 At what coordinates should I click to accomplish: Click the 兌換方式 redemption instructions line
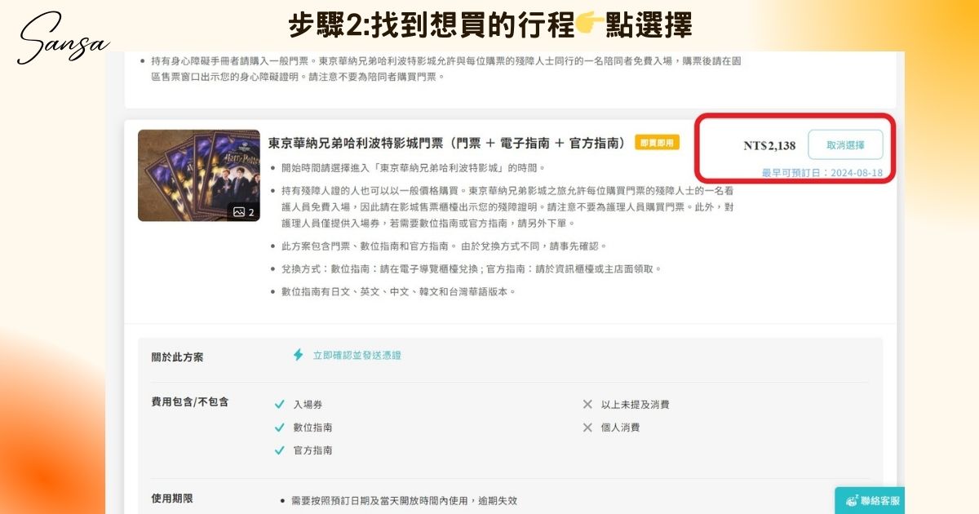[x=472, y=268]
